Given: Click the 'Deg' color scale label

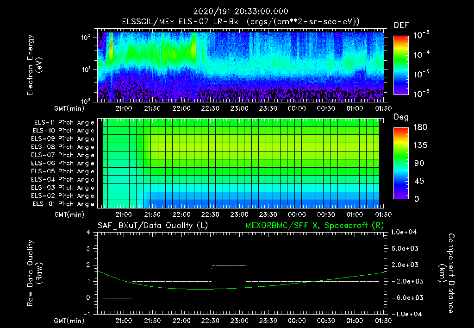Looking at the screenshot, I should 401,117.
